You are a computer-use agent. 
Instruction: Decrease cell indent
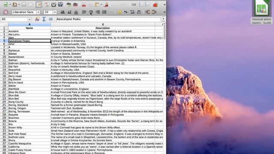[x=147, y=12]
